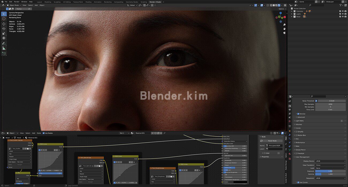The width and height of the screenshot is (348, 187).
Task: Toggle the node editor pin icon
Action: (164, 133)
